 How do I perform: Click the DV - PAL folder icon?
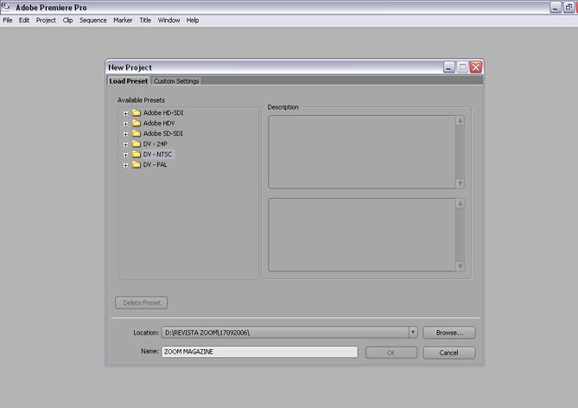(x=137, y=165)
